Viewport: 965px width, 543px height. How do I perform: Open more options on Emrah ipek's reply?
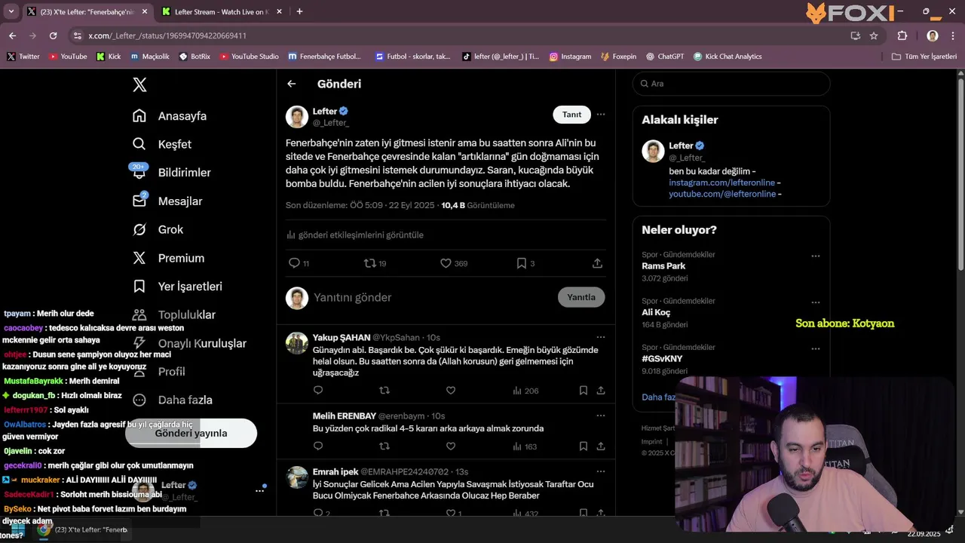[601, 471]
